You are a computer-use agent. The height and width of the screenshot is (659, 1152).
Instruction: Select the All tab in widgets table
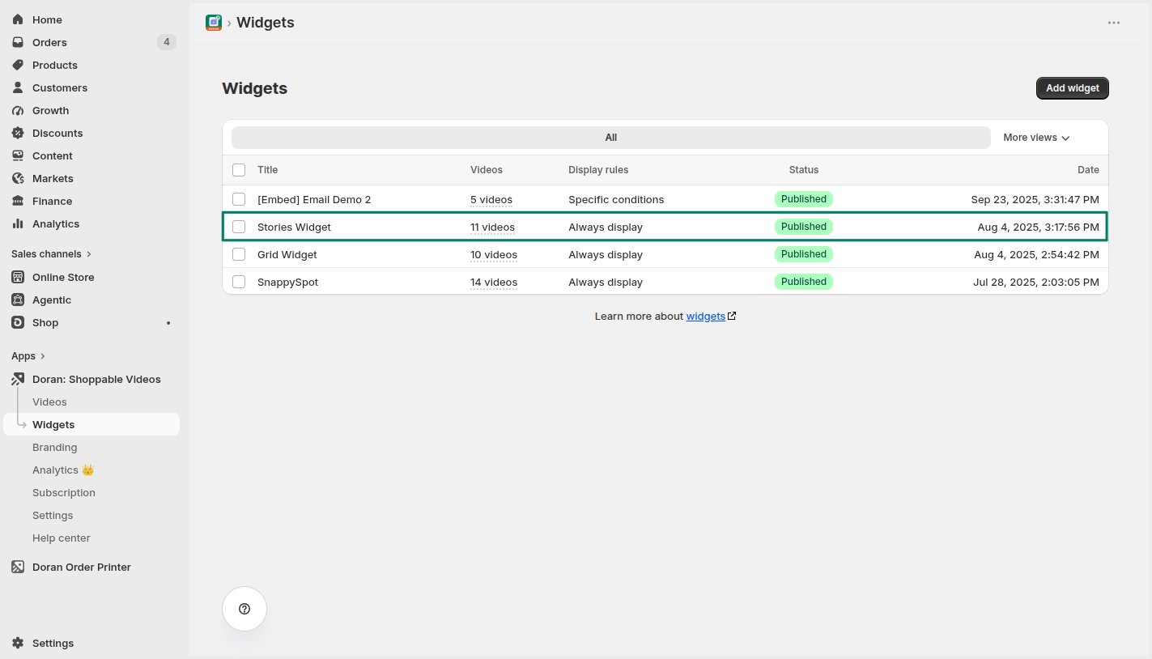611,138
